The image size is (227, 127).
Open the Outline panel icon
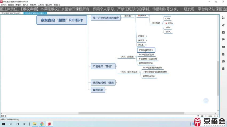[223, 18]
